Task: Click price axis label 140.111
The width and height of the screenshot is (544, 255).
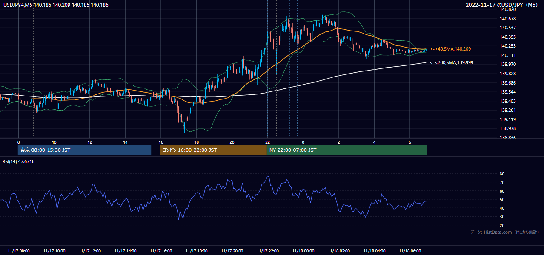Action: [508, 55]
